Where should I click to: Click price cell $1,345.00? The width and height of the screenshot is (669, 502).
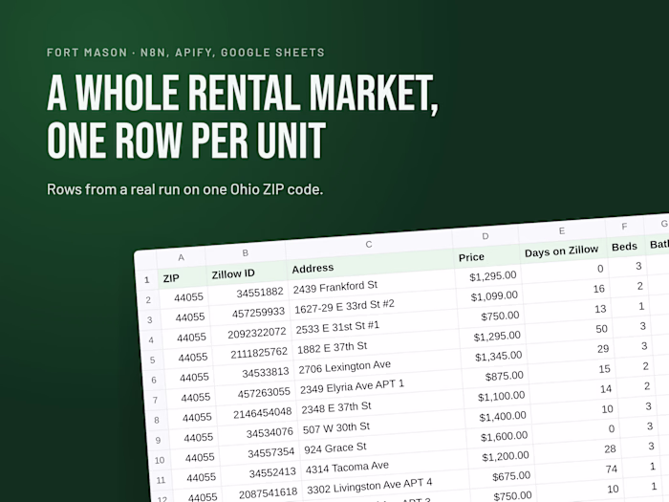tap(494, 357)
